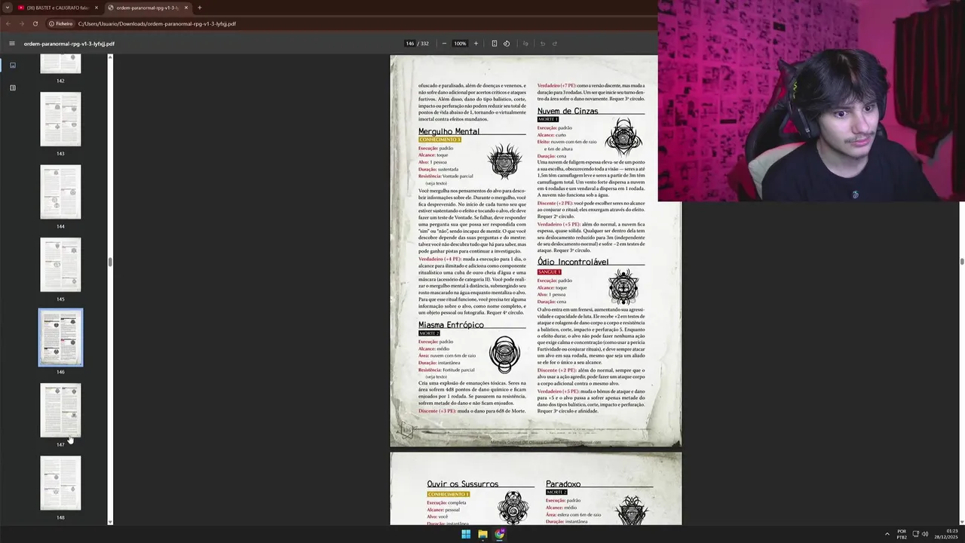The height and width of the screenshot is (543, 965).
Task: Click the ordem-paranormal-rpg-v1-3-lyfxjj.pdf title text
Action: click(69, 44)
